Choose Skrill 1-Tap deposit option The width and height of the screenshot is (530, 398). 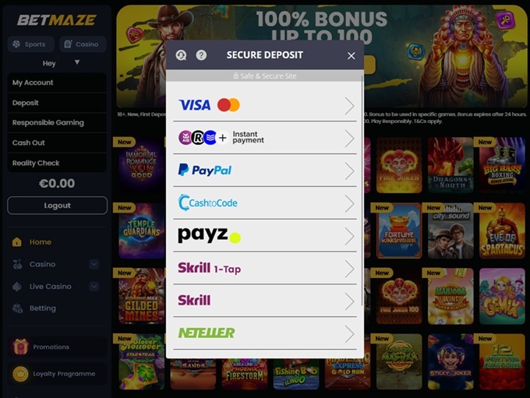pyautogui.click(x=265, y=269)
